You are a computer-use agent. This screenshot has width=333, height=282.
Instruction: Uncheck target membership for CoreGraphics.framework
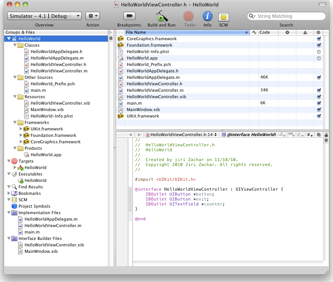coord(319,39)
